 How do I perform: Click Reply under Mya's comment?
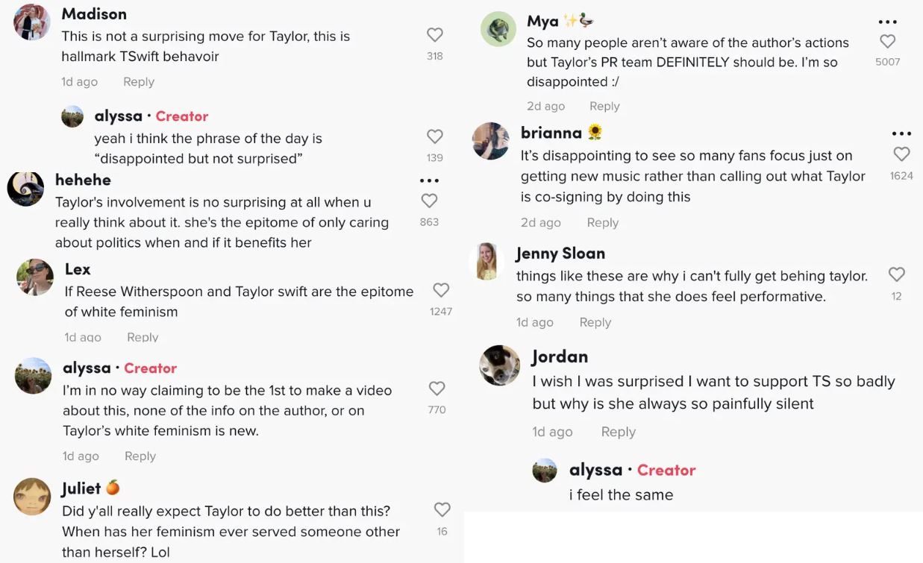click(604, 106)
